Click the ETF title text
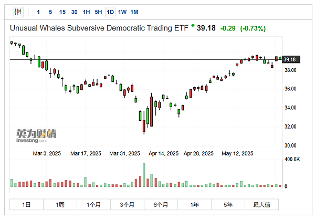This screenshot has width=315, height=220. 99,28
